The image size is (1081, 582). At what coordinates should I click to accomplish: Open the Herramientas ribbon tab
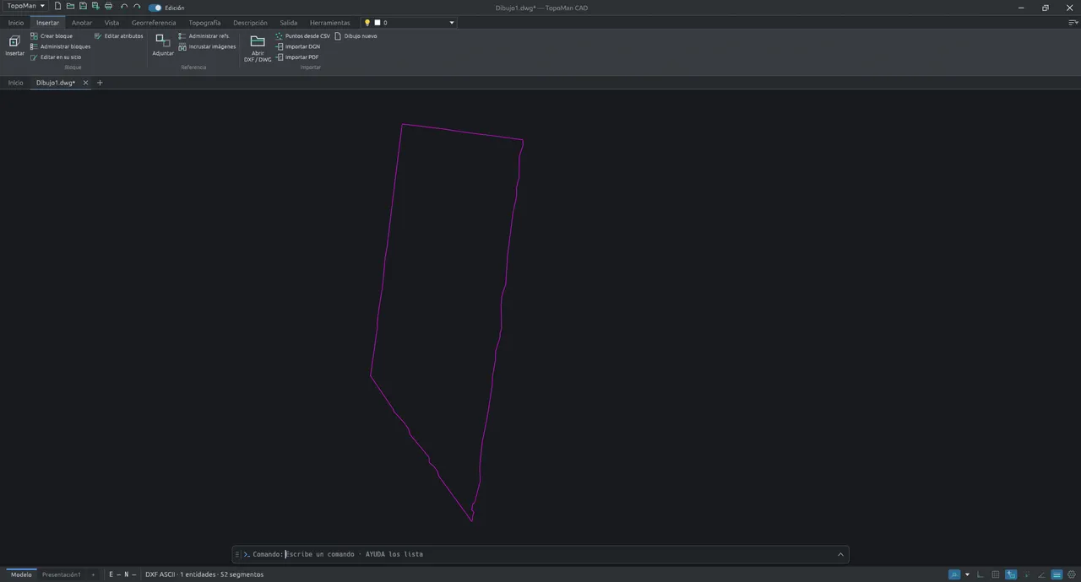coord(329,23)
